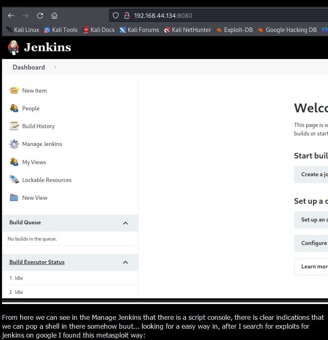Image resolution: width=328 pixels, height=340 pixels.
Task: Collapse the Build Queue panel
Action: pyautogui.click(x=125, y=223)
